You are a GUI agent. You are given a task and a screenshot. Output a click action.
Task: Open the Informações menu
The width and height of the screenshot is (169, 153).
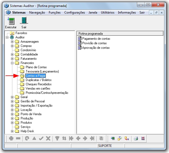coord(127,13)
